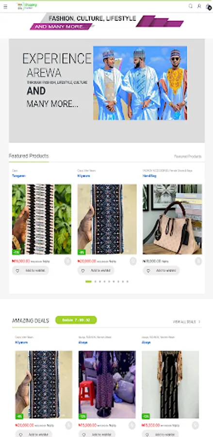Viewport: 213px width, 437px height.
Task: Add the Handbag to wishlist
Action: (x=161, y=270)
